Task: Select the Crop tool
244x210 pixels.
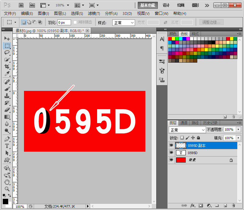Action: [x=7, y=67]
